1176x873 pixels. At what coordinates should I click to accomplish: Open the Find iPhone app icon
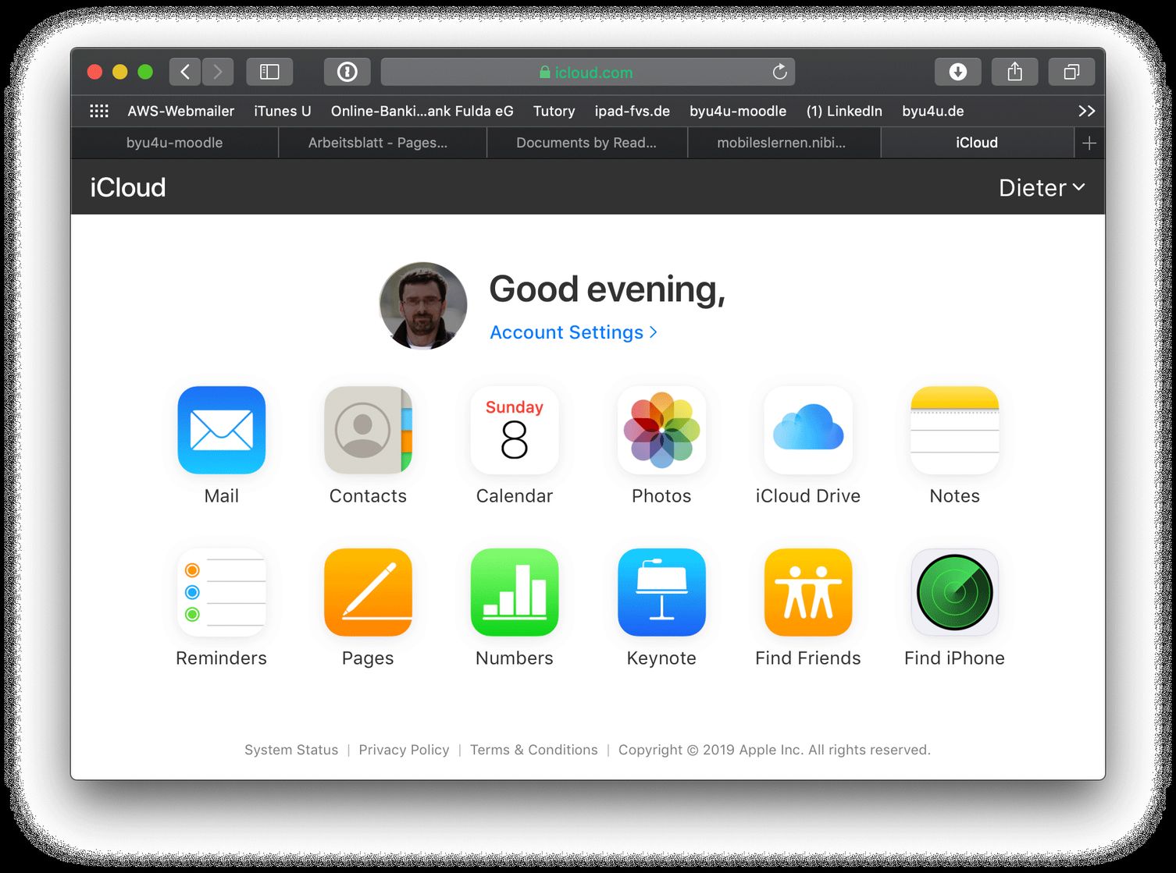click(x=955, y=592)
